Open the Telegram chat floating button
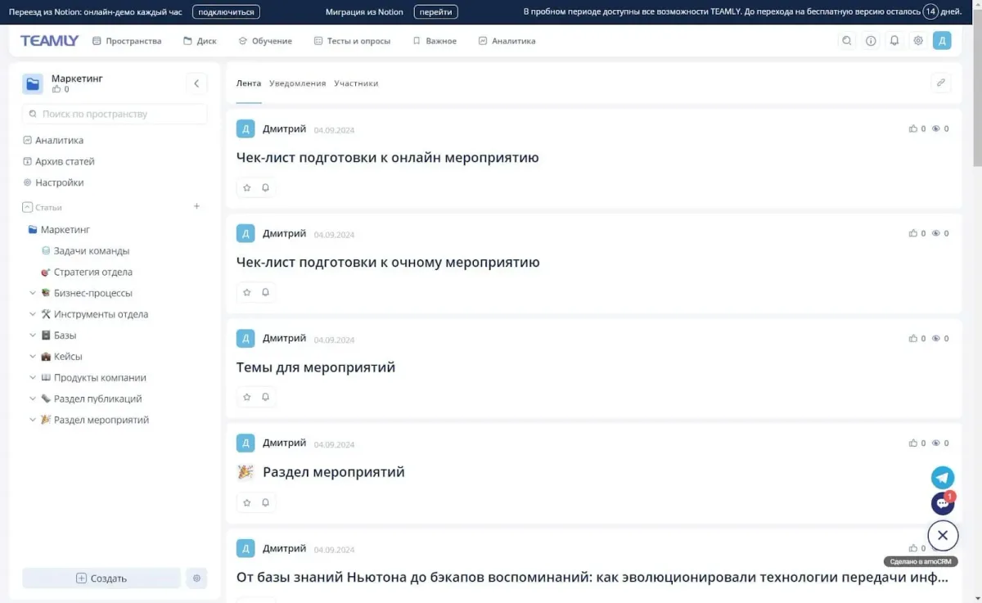The height and width of the screenshot is (603, 982). click(x=943, y=478)
